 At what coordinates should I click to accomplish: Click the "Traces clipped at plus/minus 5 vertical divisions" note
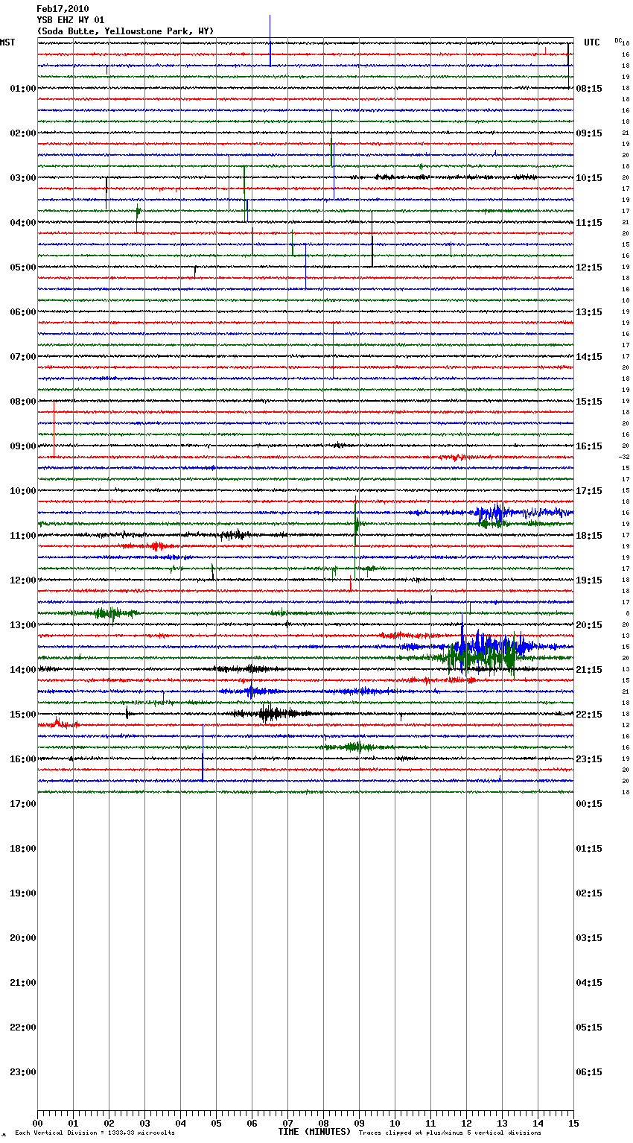pyautogui.click(x=450, y=1133)
